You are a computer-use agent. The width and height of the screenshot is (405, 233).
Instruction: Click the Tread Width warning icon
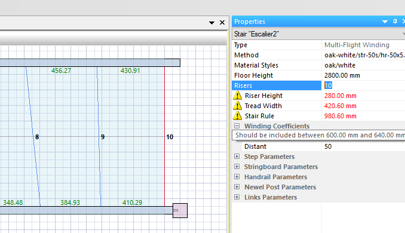click(x=237, y=106)
